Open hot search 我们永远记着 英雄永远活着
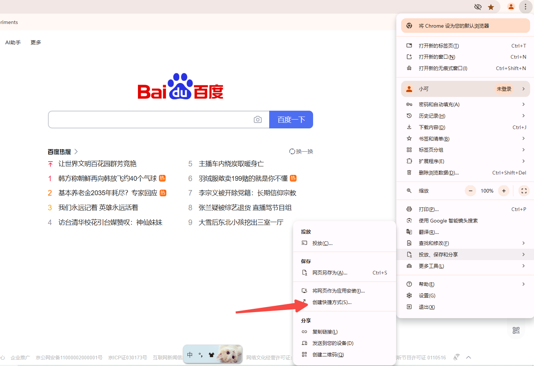The image size is (534, 366). 98,207
